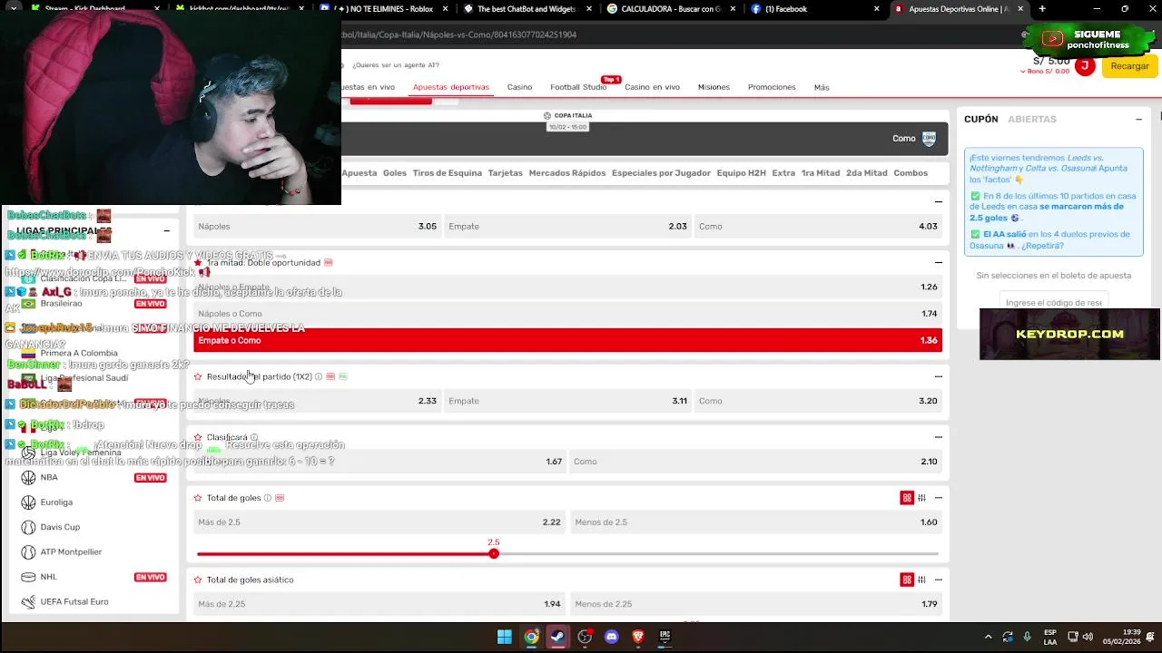Image resolution: width=1162 pixels, height=653 pixels.
Task: Select Como at 4.03 odds
Action: (818, 226)
